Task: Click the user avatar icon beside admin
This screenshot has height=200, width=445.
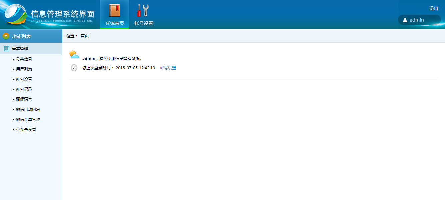Action: [405, 20]
